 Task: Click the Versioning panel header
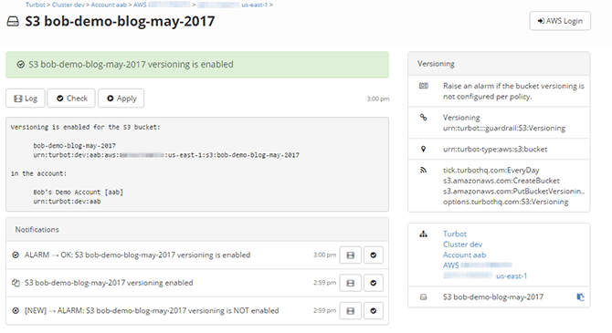point(499,64)
